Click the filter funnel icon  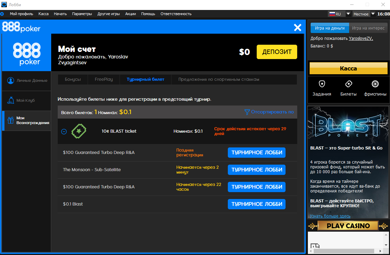pos(247,112)
